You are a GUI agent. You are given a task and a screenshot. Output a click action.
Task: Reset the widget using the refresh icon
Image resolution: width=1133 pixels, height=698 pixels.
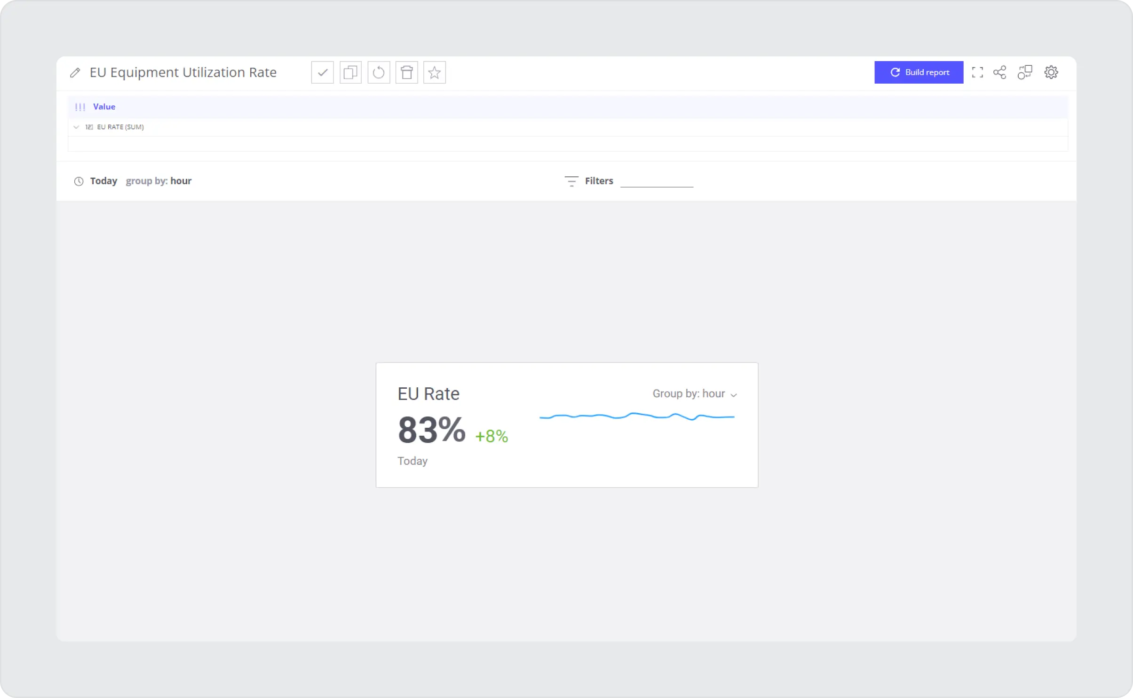(x=378, y=72)
